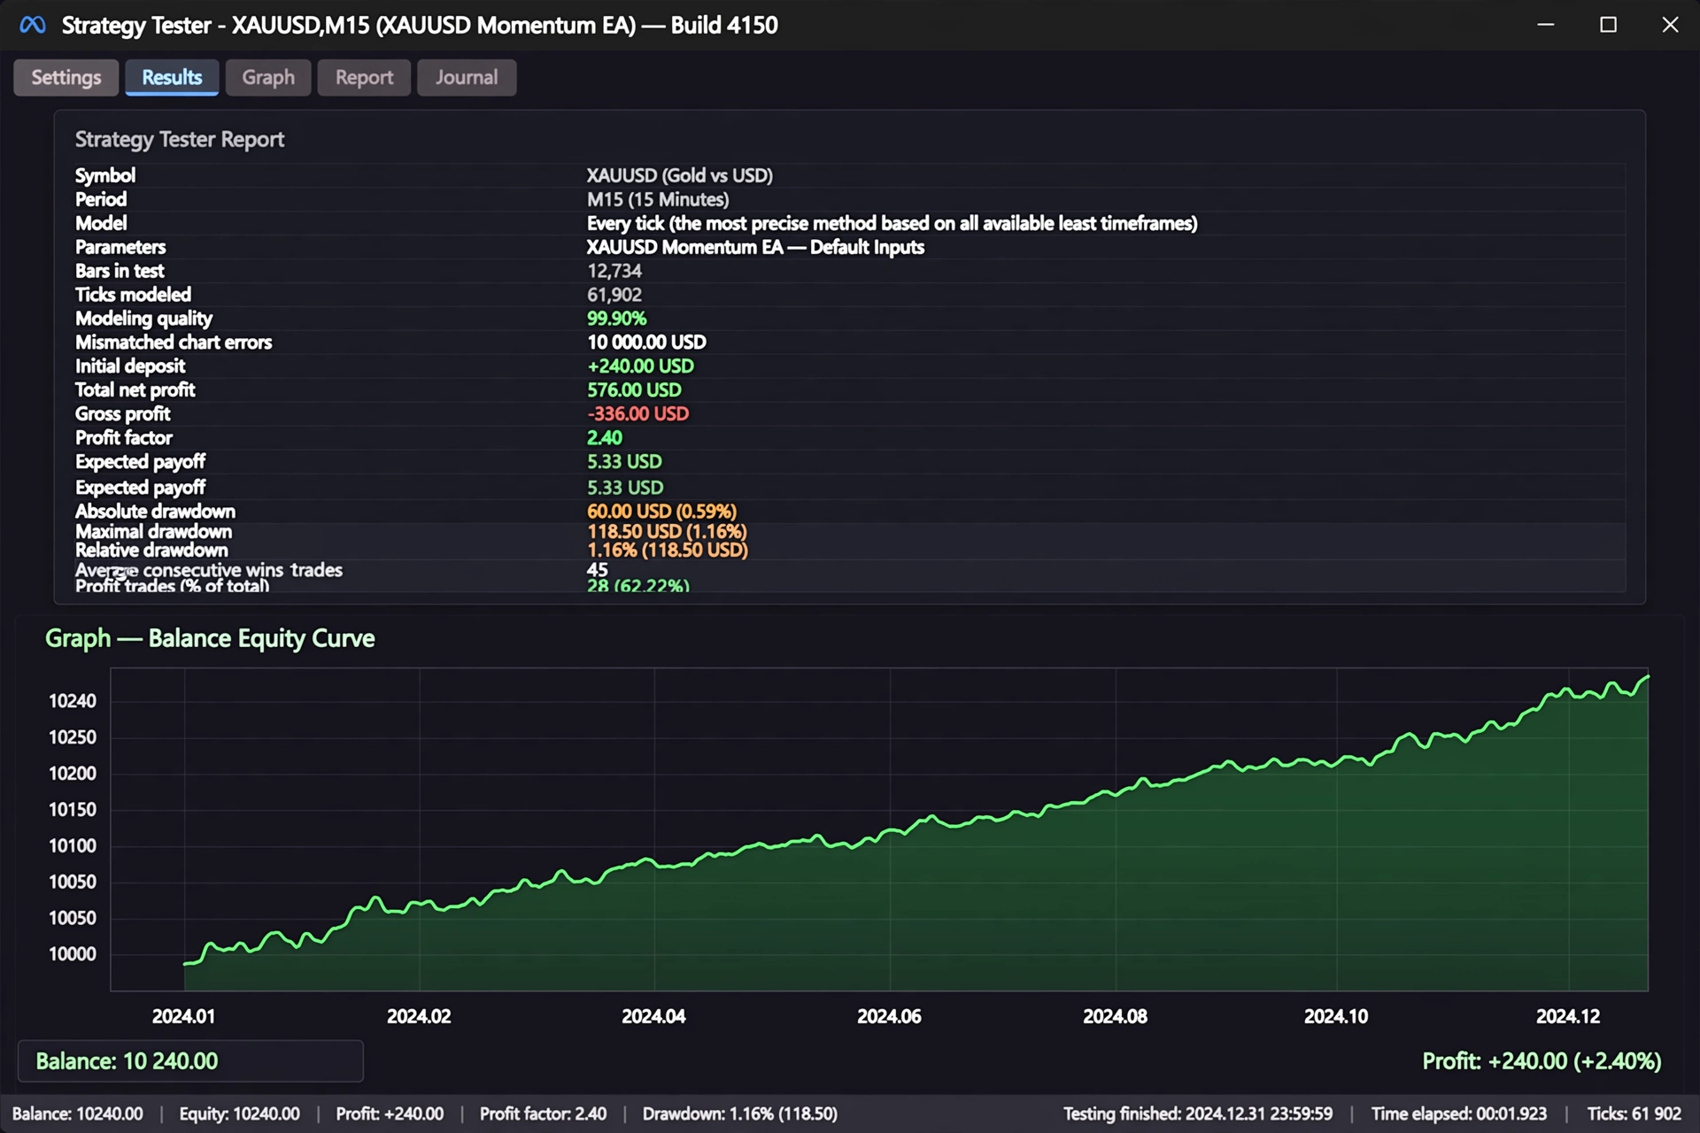The image size is (1700, 1133).
Task: Maximize the Strategy Tester window
Action: (1608, 25)
